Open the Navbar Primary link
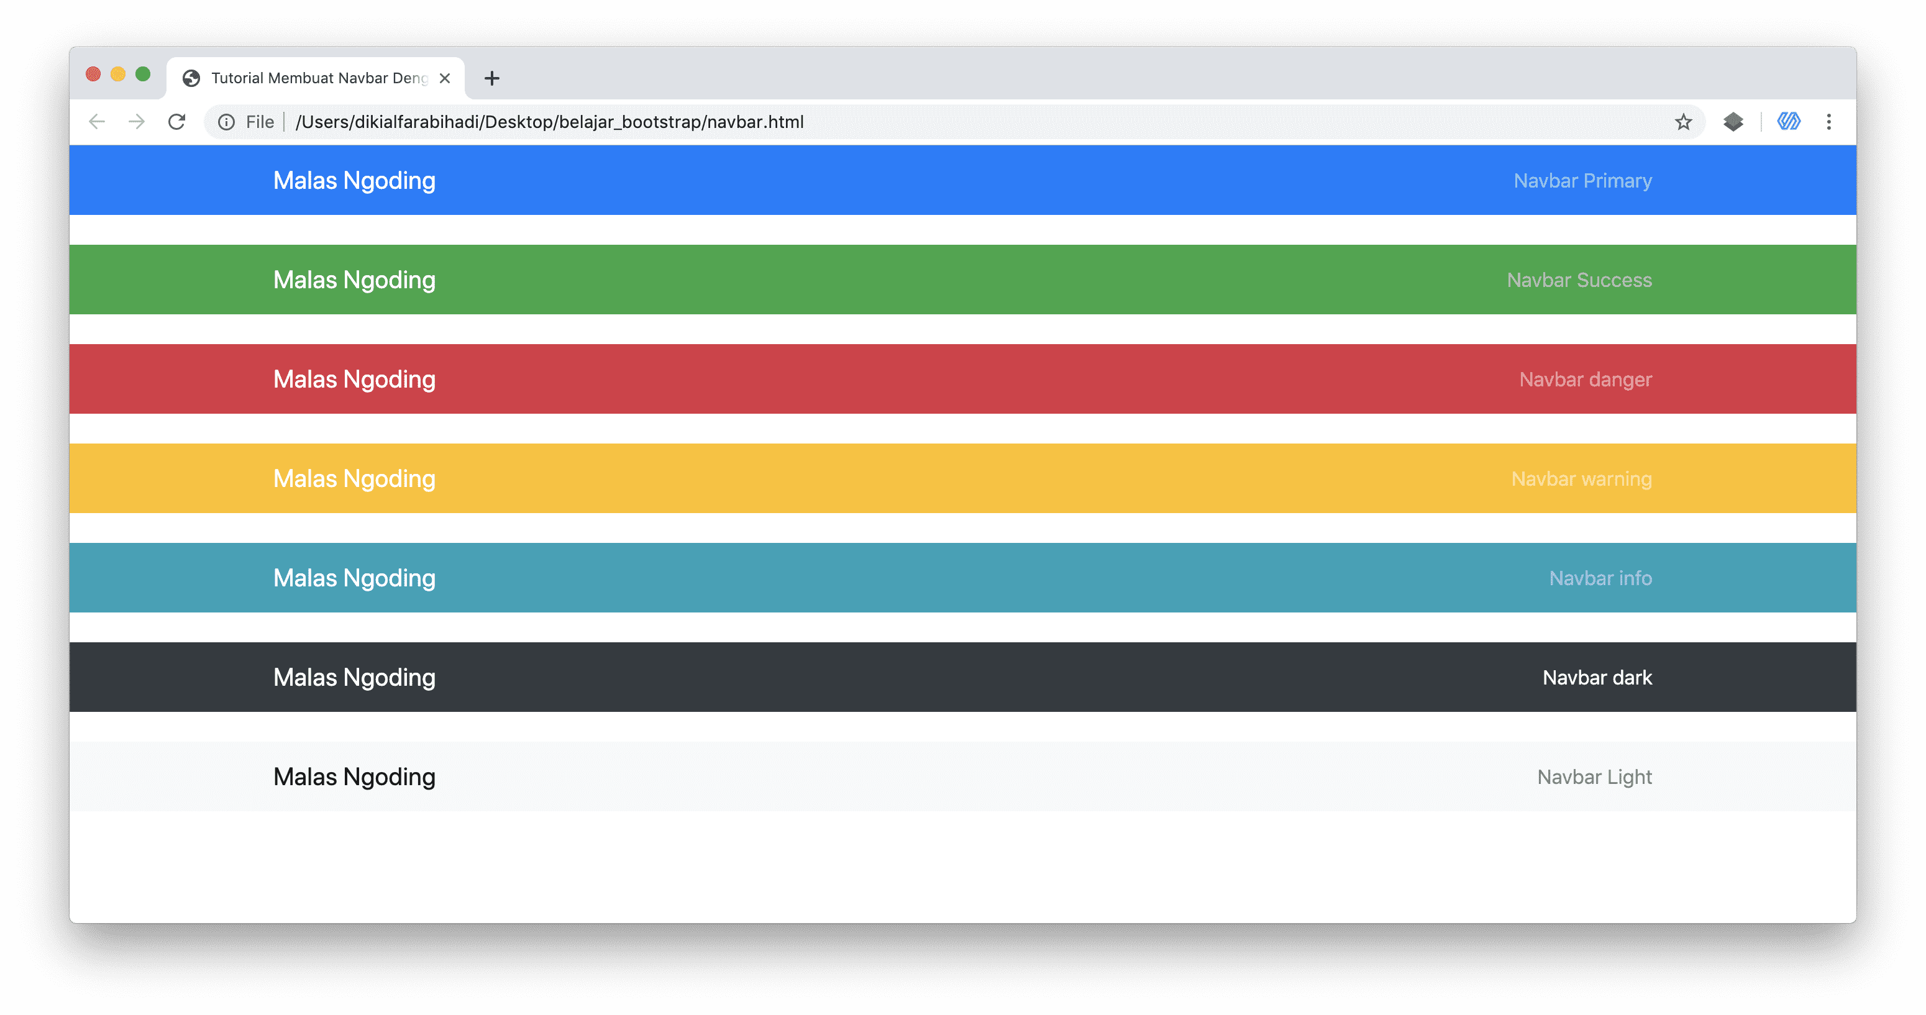This screenshot has width=1926, height=1015. (1583, 181)
